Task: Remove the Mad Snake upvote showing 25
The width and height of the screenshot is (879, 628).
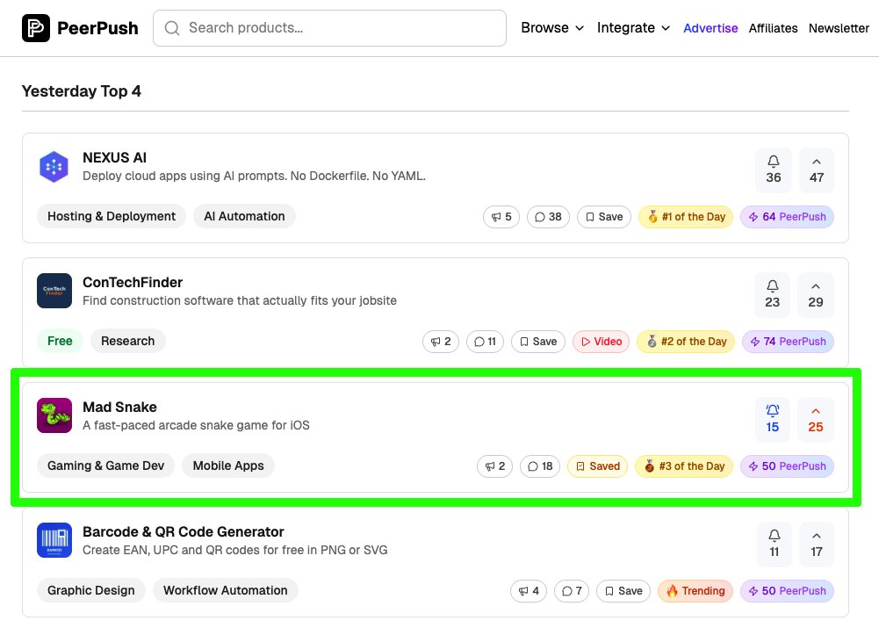Action: click(816, 420)
